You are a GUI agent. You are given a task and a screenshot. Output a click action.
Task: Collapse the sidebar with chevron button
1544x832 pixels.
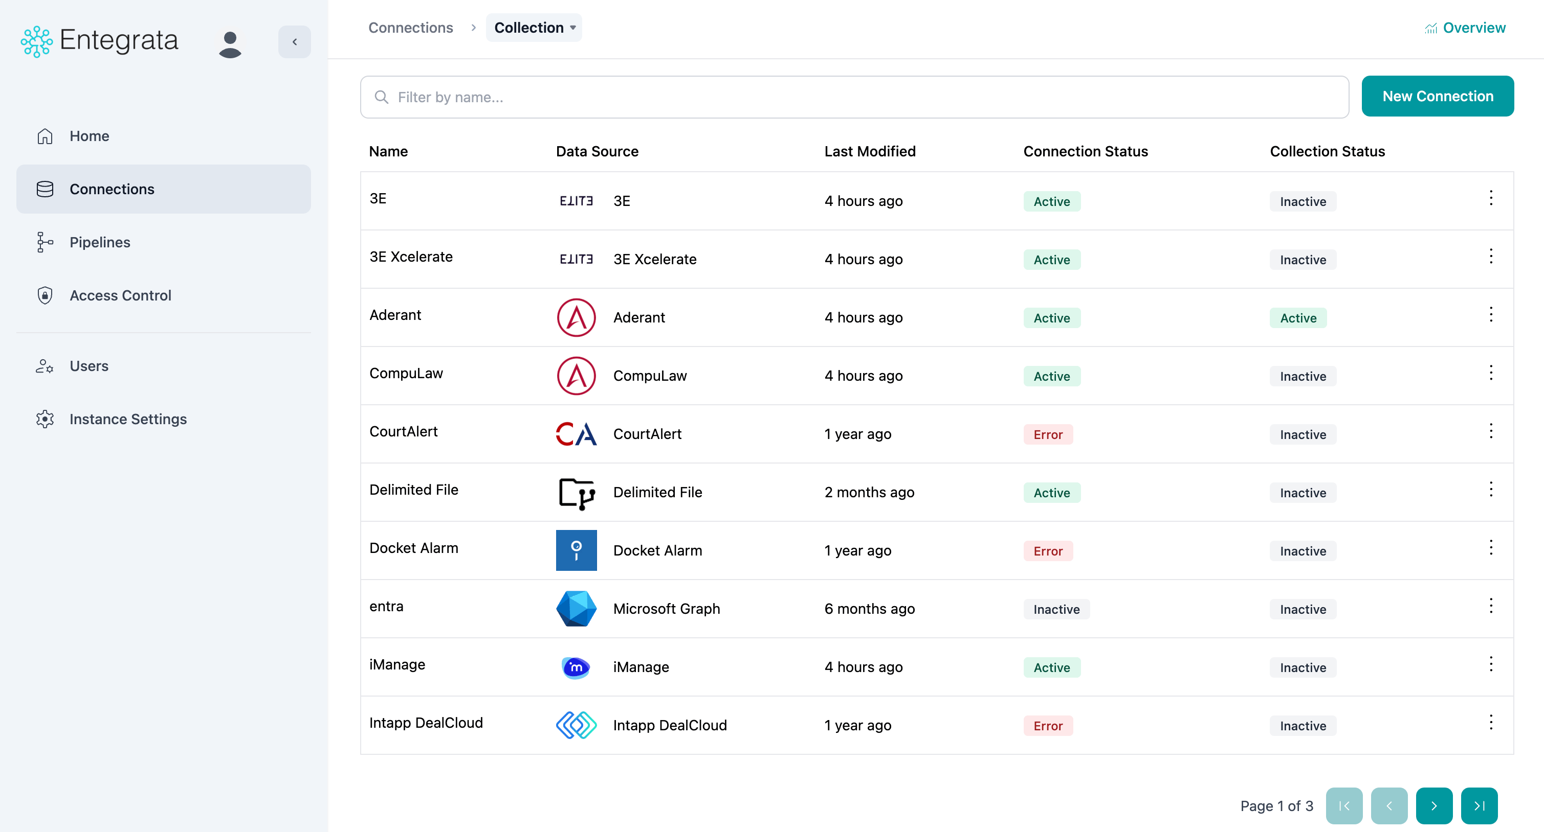(294, 42)
